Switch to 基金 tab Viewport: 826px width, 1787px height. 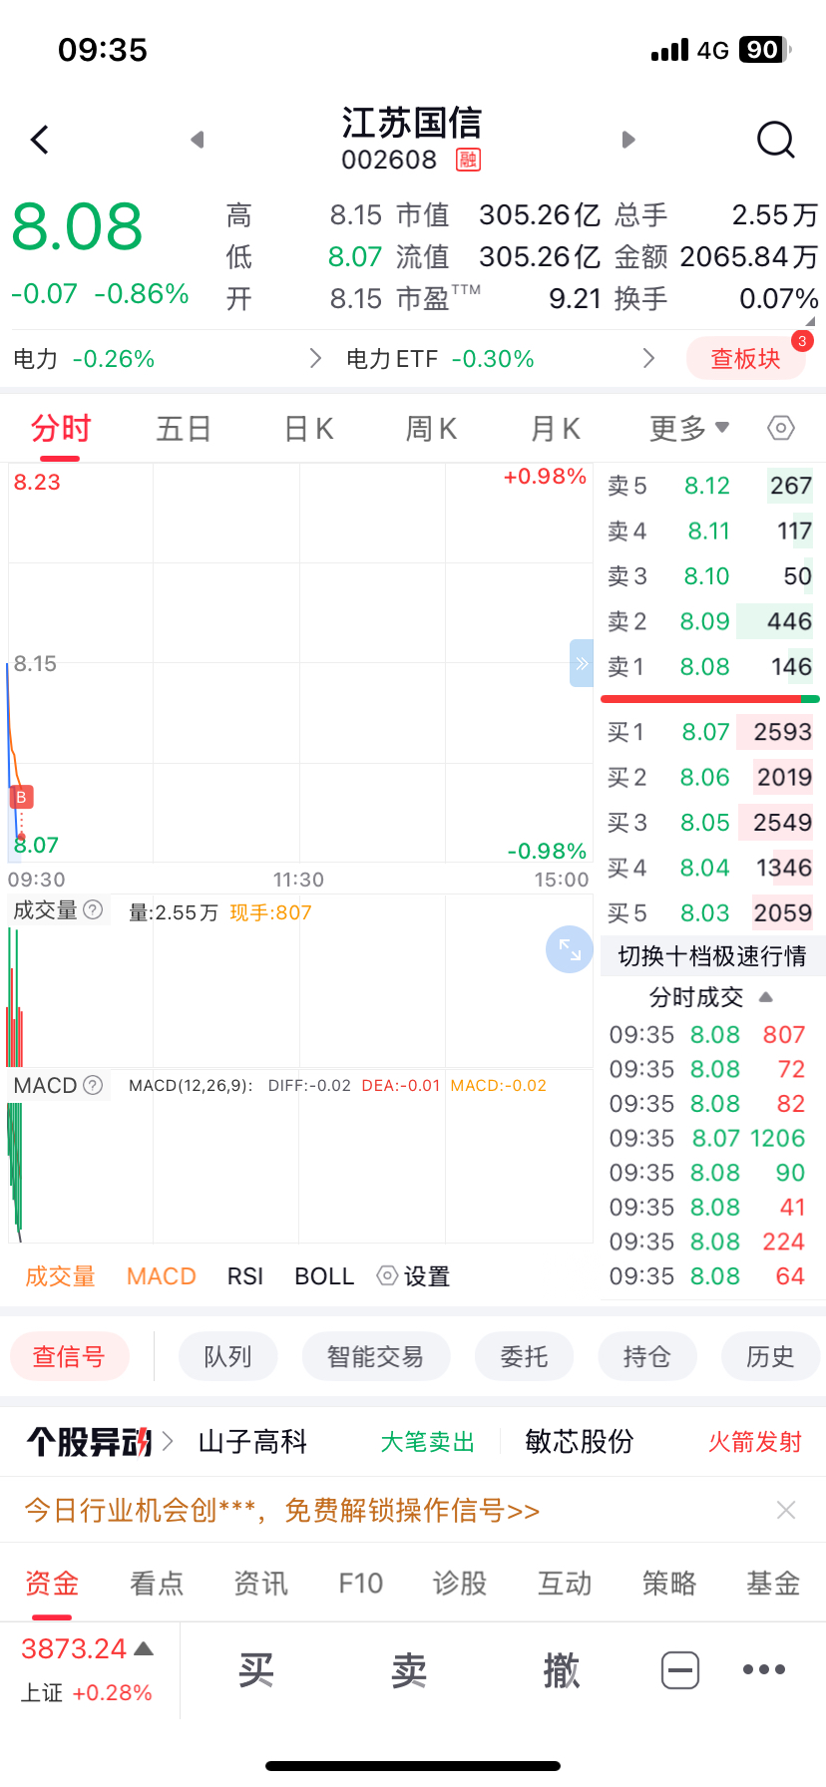773,1583
